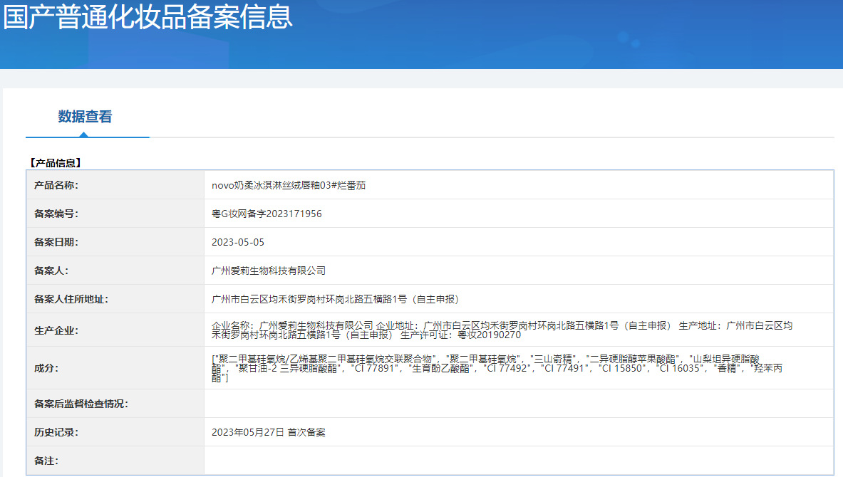
Task: Select the 备案人住所地址 row address value
Action: 336,299
